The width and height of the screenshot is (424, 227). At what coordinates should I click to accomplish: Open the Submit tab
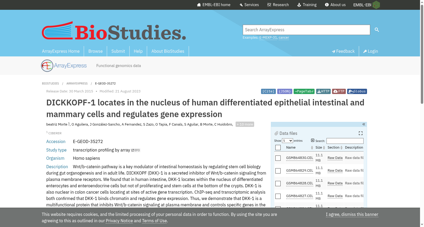(x=118, y=51)
